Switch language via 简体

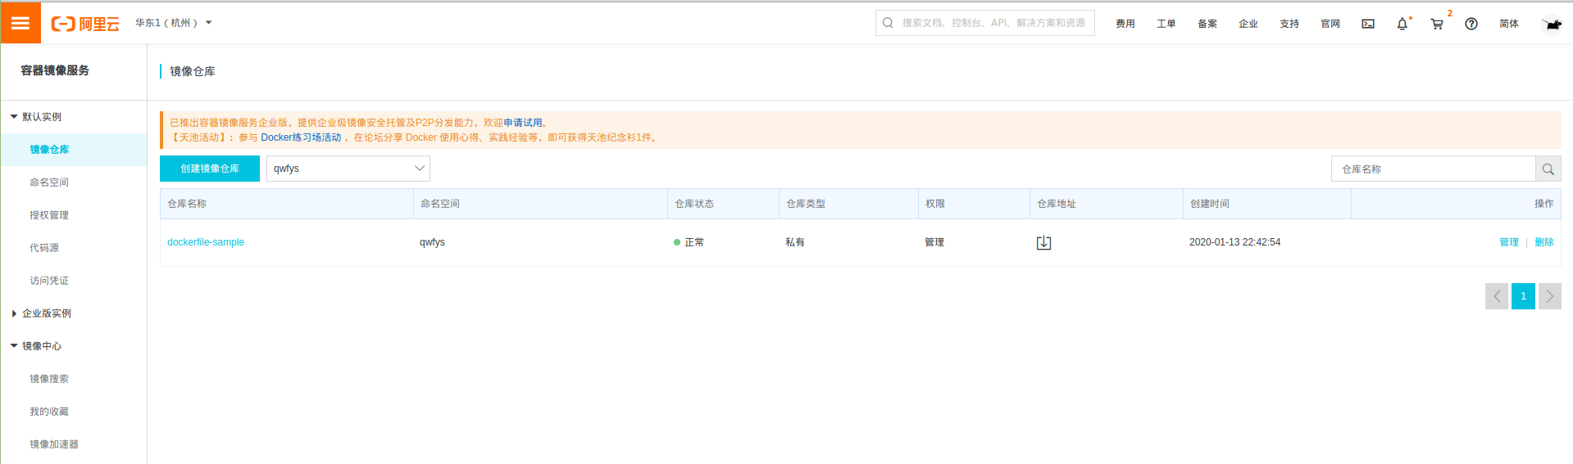(1509, 24)
